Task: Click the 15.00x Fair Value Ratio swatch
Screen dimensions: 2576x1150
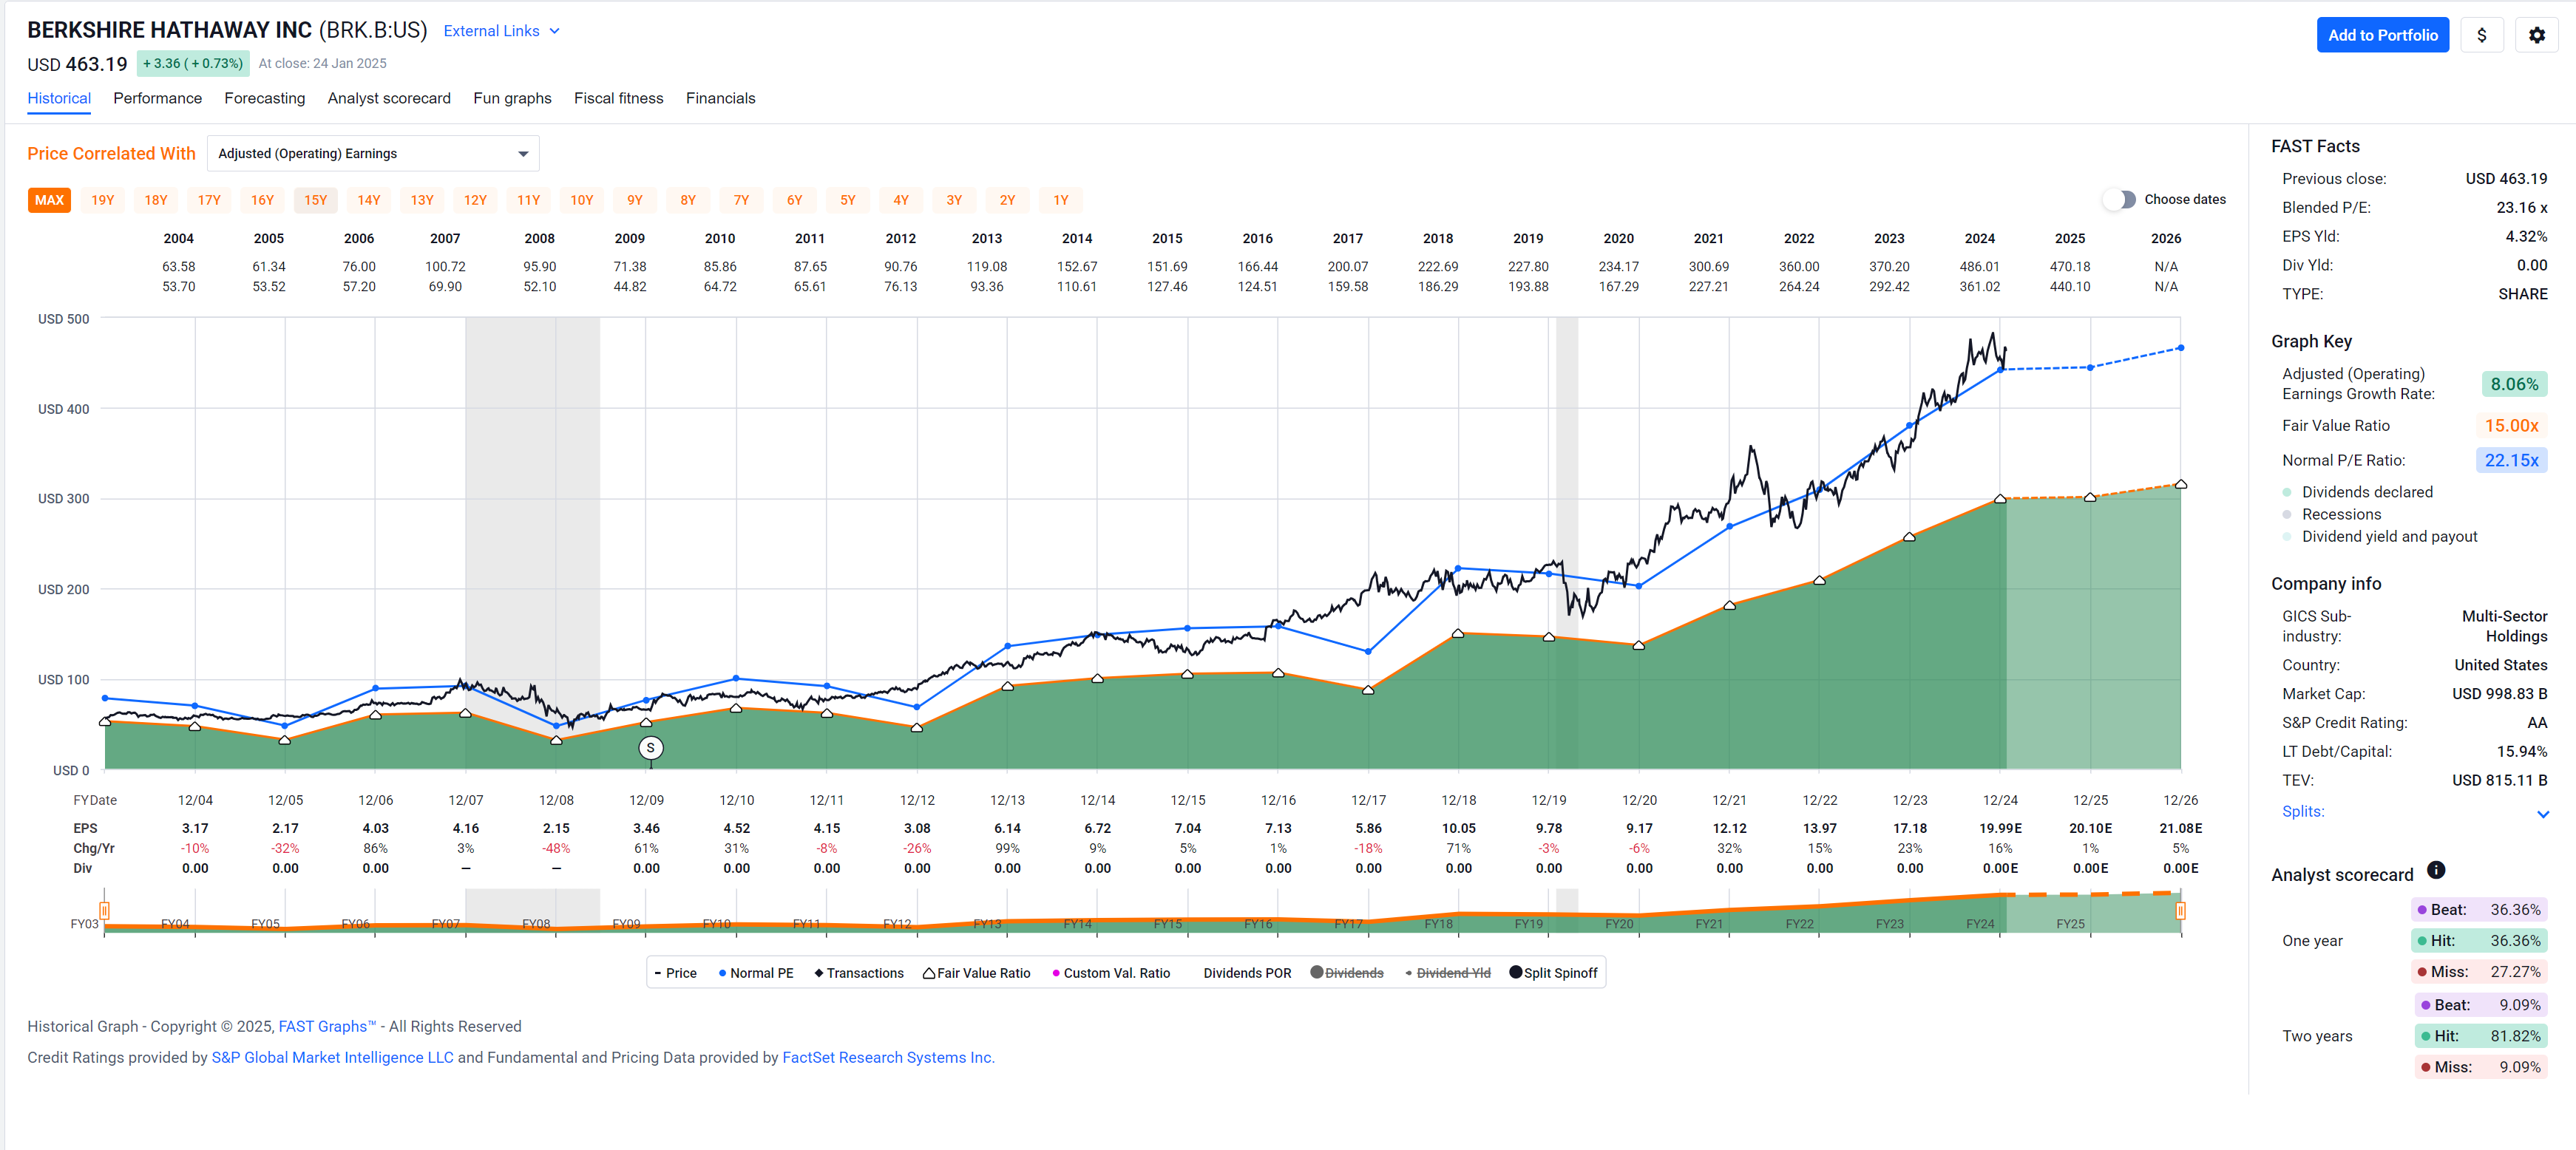Action: coord(2511,425)
